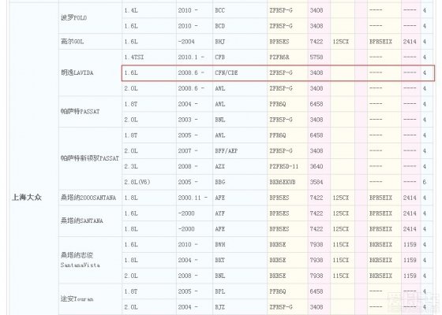Select 7422 in the GOL row
The height and width of the screenshot is (315, 442).
317,42
